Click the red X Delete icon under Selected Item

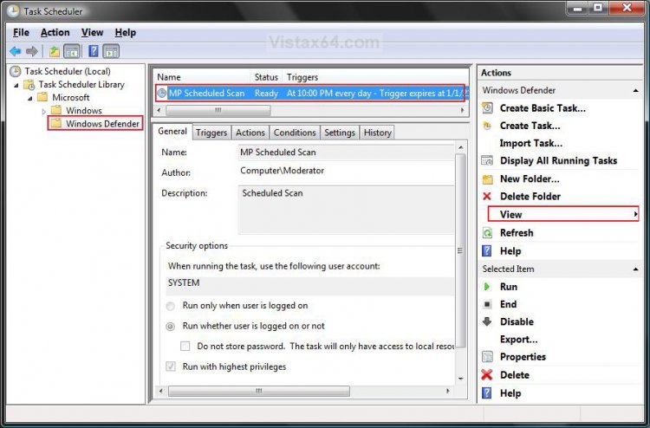pyautogui.click(x=487, y=375)
